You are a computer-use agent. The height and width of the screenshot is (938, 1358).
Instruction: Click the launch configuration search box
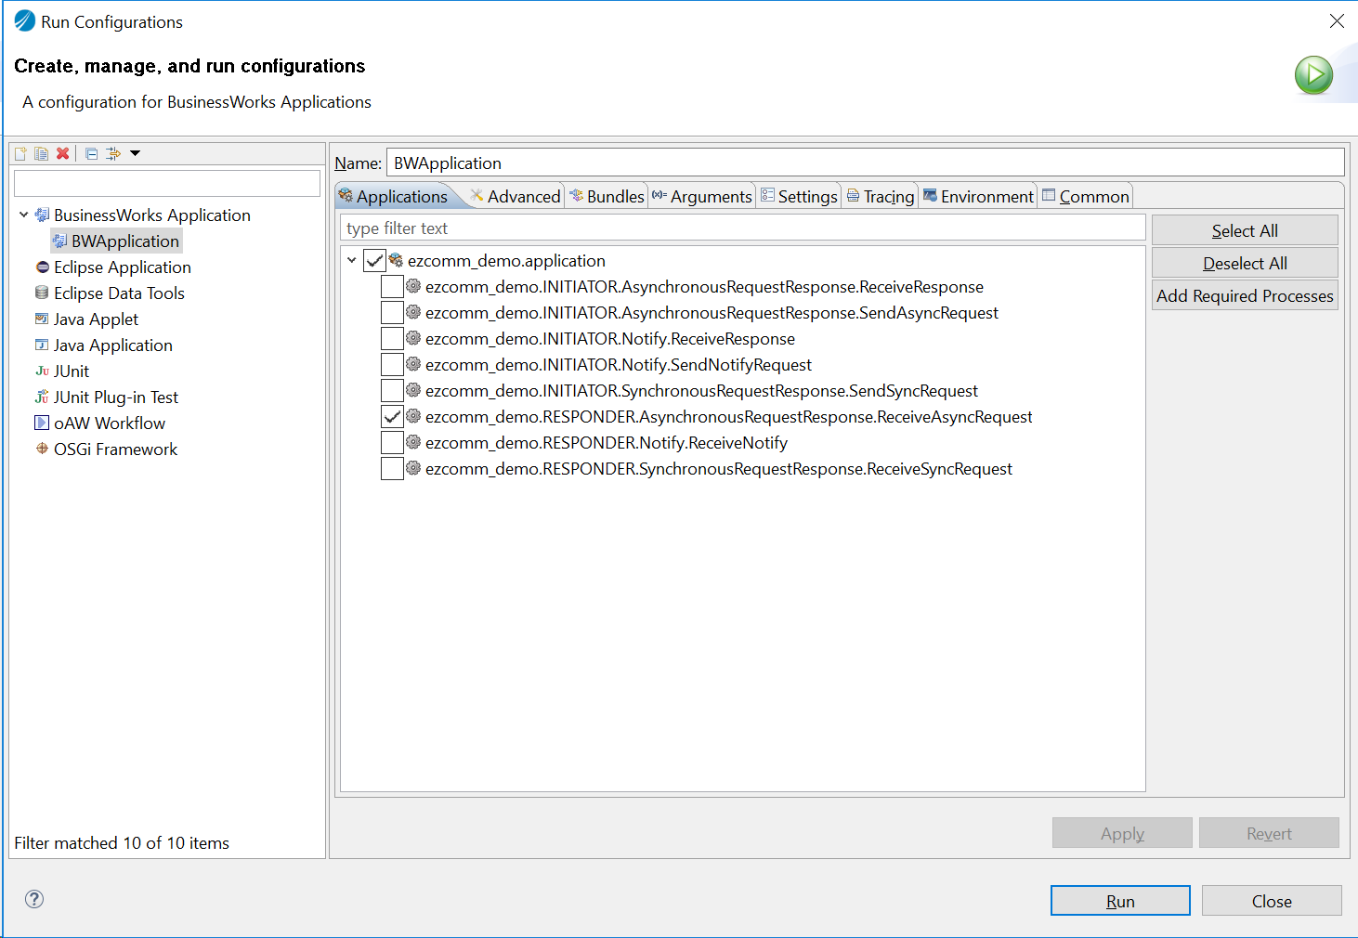click(167, 183)
